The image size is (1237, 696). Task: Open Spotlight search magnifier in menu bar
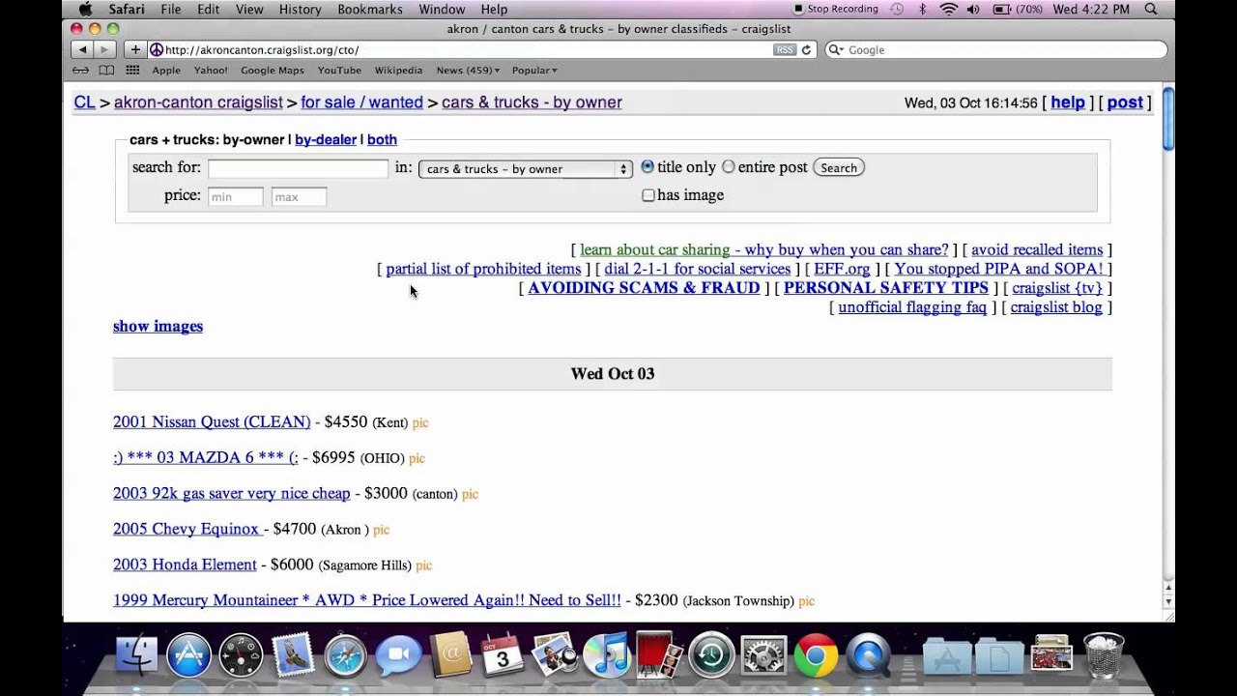[1151, 10]
